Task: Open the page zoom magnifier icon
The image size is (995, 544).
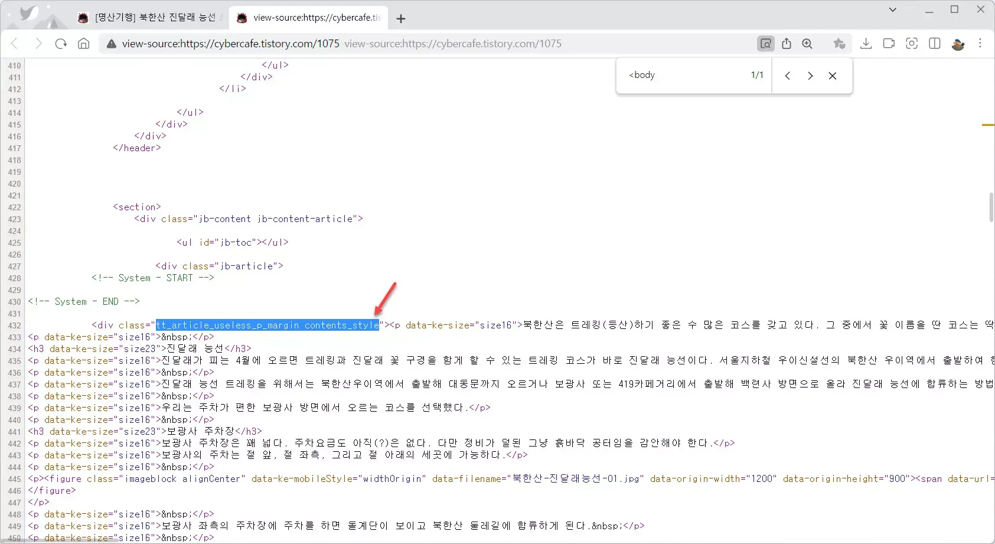Action: [x=807, y=44]
